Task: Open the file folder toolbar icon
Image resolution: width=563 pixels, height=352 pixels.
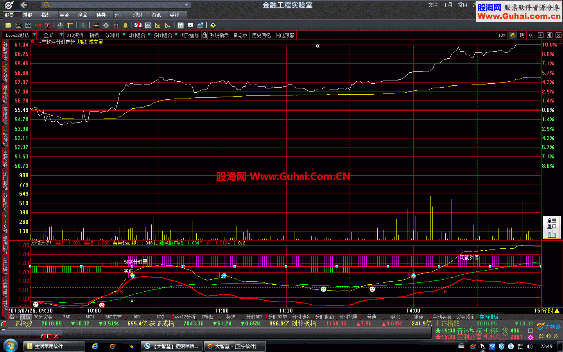Action: coord(8,25)
